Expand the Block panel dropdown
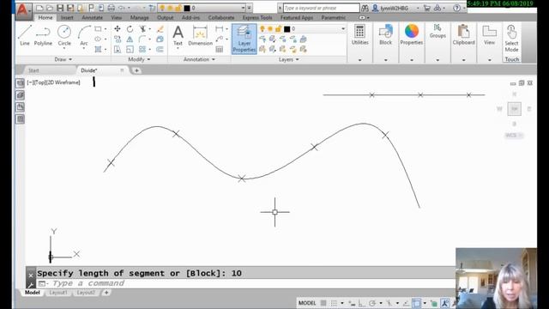549x309 pixels. click(385, 60)
